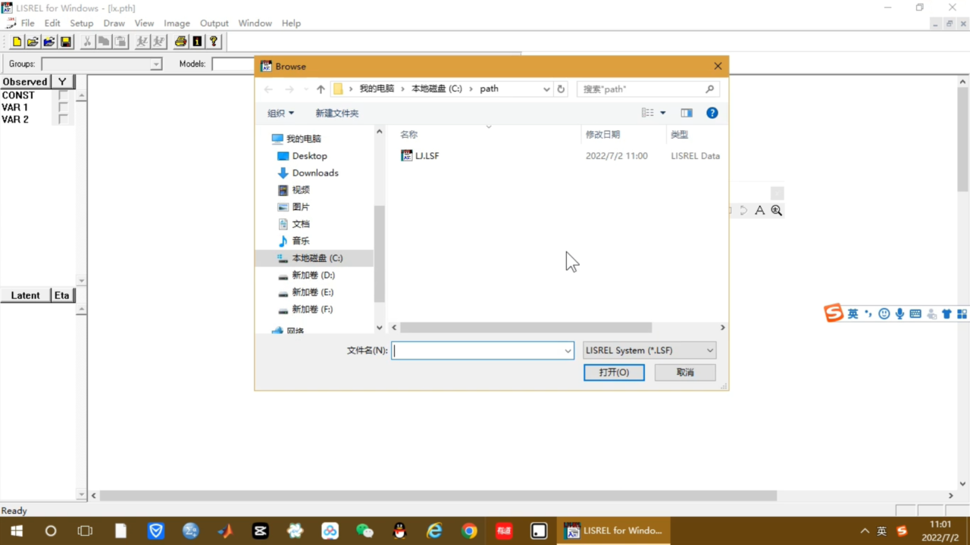
Task: Click the search magnifier in Browse dialog
Action: click(709, 89)
